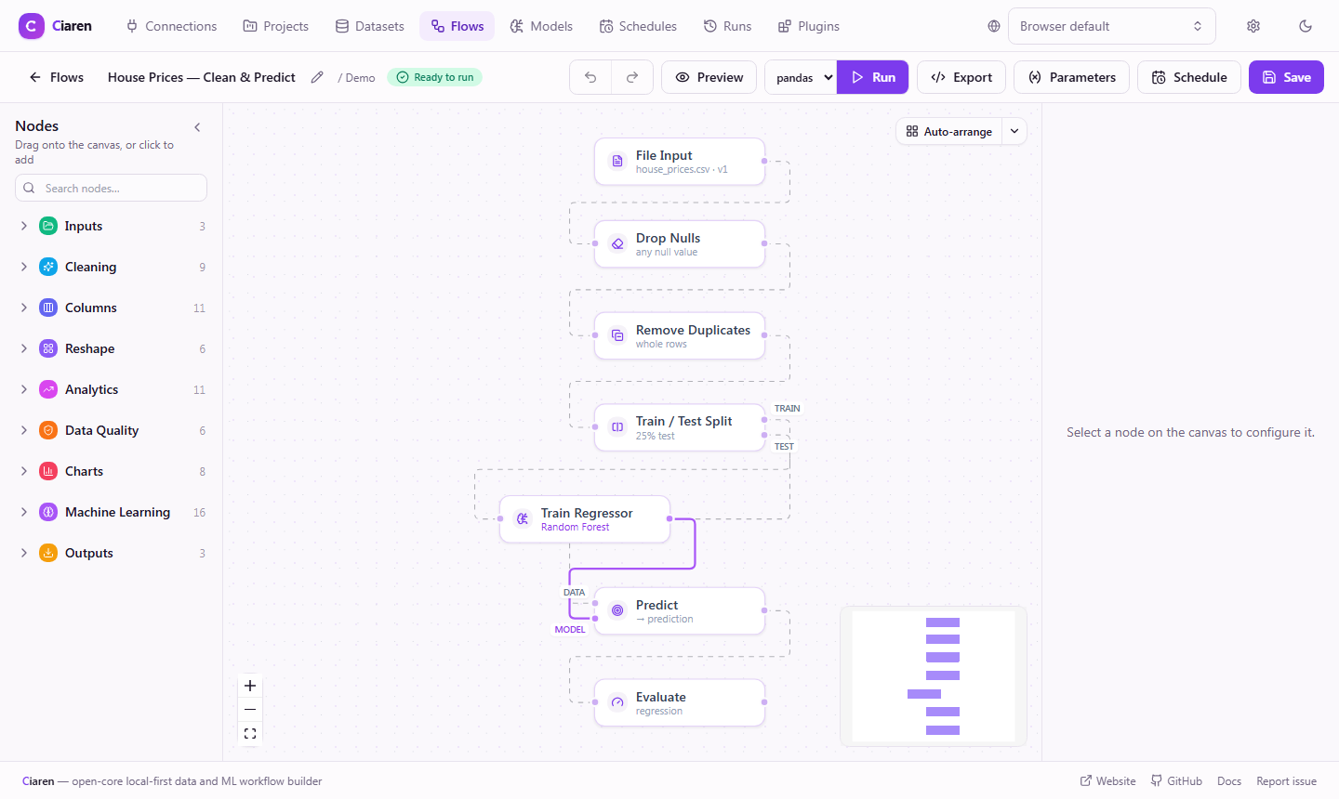
Task: Click the Reshape category icon
Action: pyautogui.click(x=48, y=348)
